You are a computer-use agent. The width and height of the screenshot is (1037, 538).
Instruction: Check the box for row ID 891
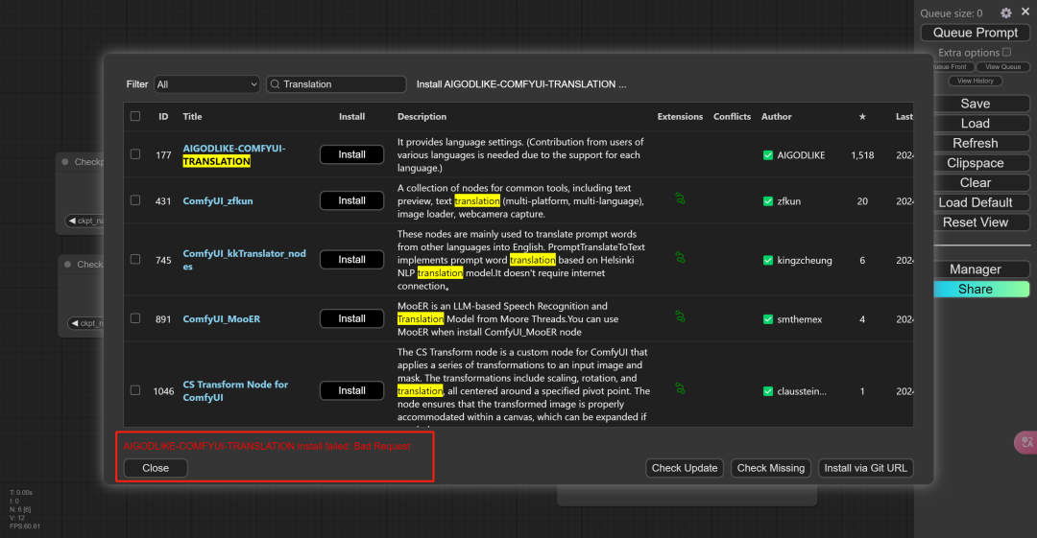coord(135,318)
